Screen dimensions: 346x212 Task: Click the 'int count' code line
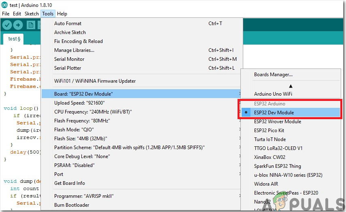[x=25, y=188]
